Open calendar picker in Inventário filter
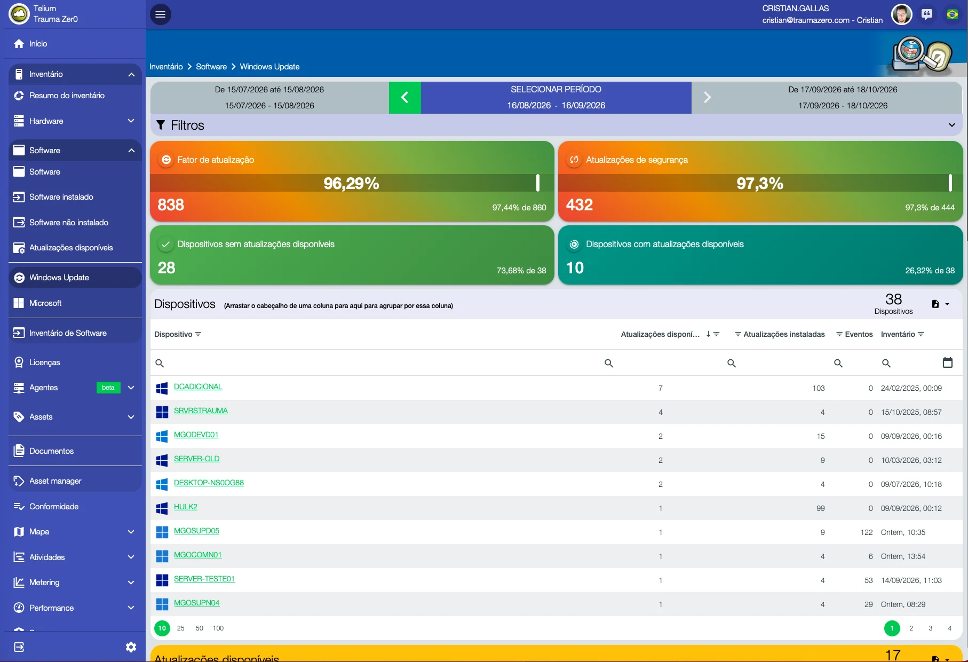 coord(948,362)
